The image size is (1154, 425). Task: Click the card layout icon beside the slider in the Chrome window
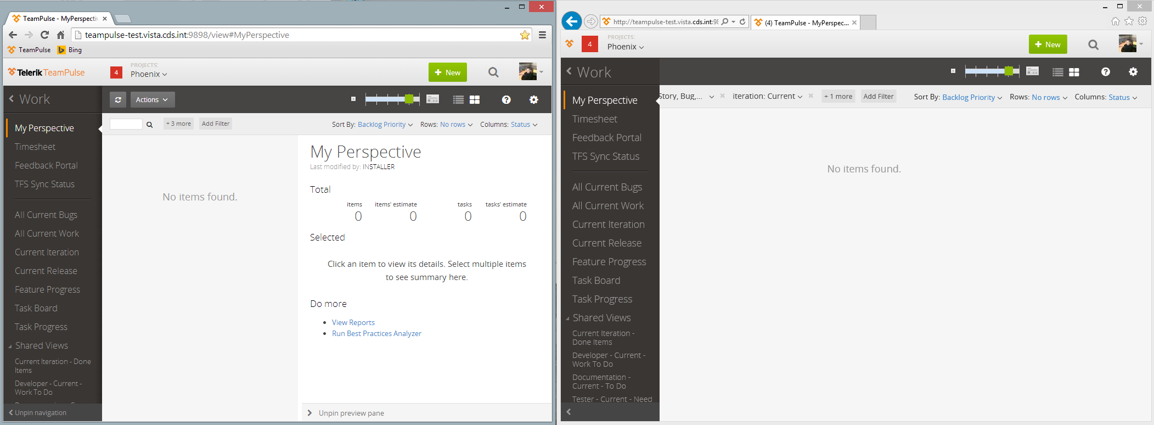coord(432,99)
